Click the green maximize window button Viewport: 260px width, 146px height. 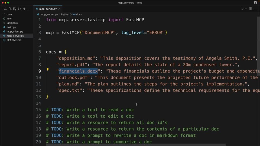[x=8, y=3]
